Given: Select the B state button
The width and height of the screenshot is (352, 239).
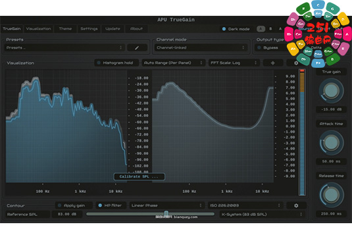Looking at the screenshot, I should (x=270, y=29).
